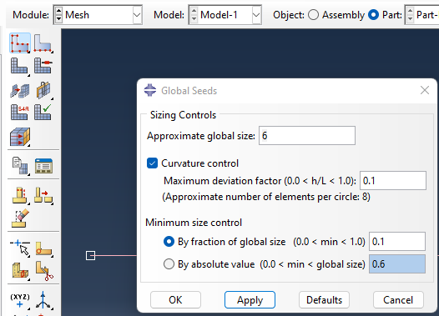
Task: Select the Create Bottom-Up Mesh cube icon
Action: (x=20, y=137)
